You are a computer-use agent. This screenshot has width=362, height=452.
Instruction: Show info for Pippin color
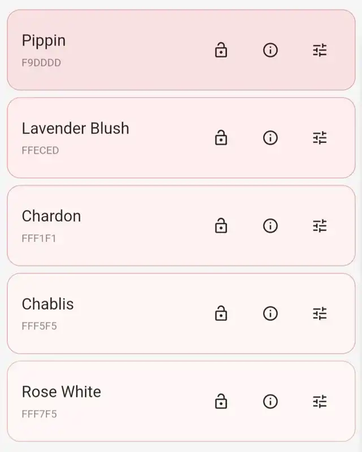(x=270, y=50)
